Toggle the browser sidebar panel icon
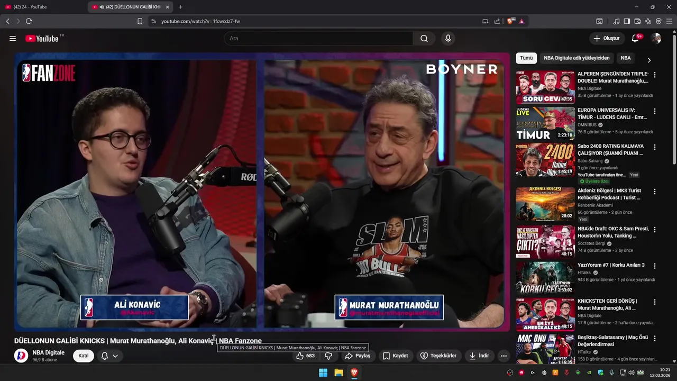 tap(627, 21)
